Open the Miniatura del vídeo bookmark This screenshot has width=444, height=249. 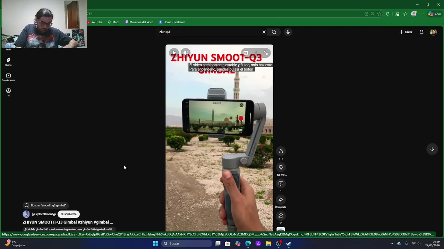click(x=139, y=22)
